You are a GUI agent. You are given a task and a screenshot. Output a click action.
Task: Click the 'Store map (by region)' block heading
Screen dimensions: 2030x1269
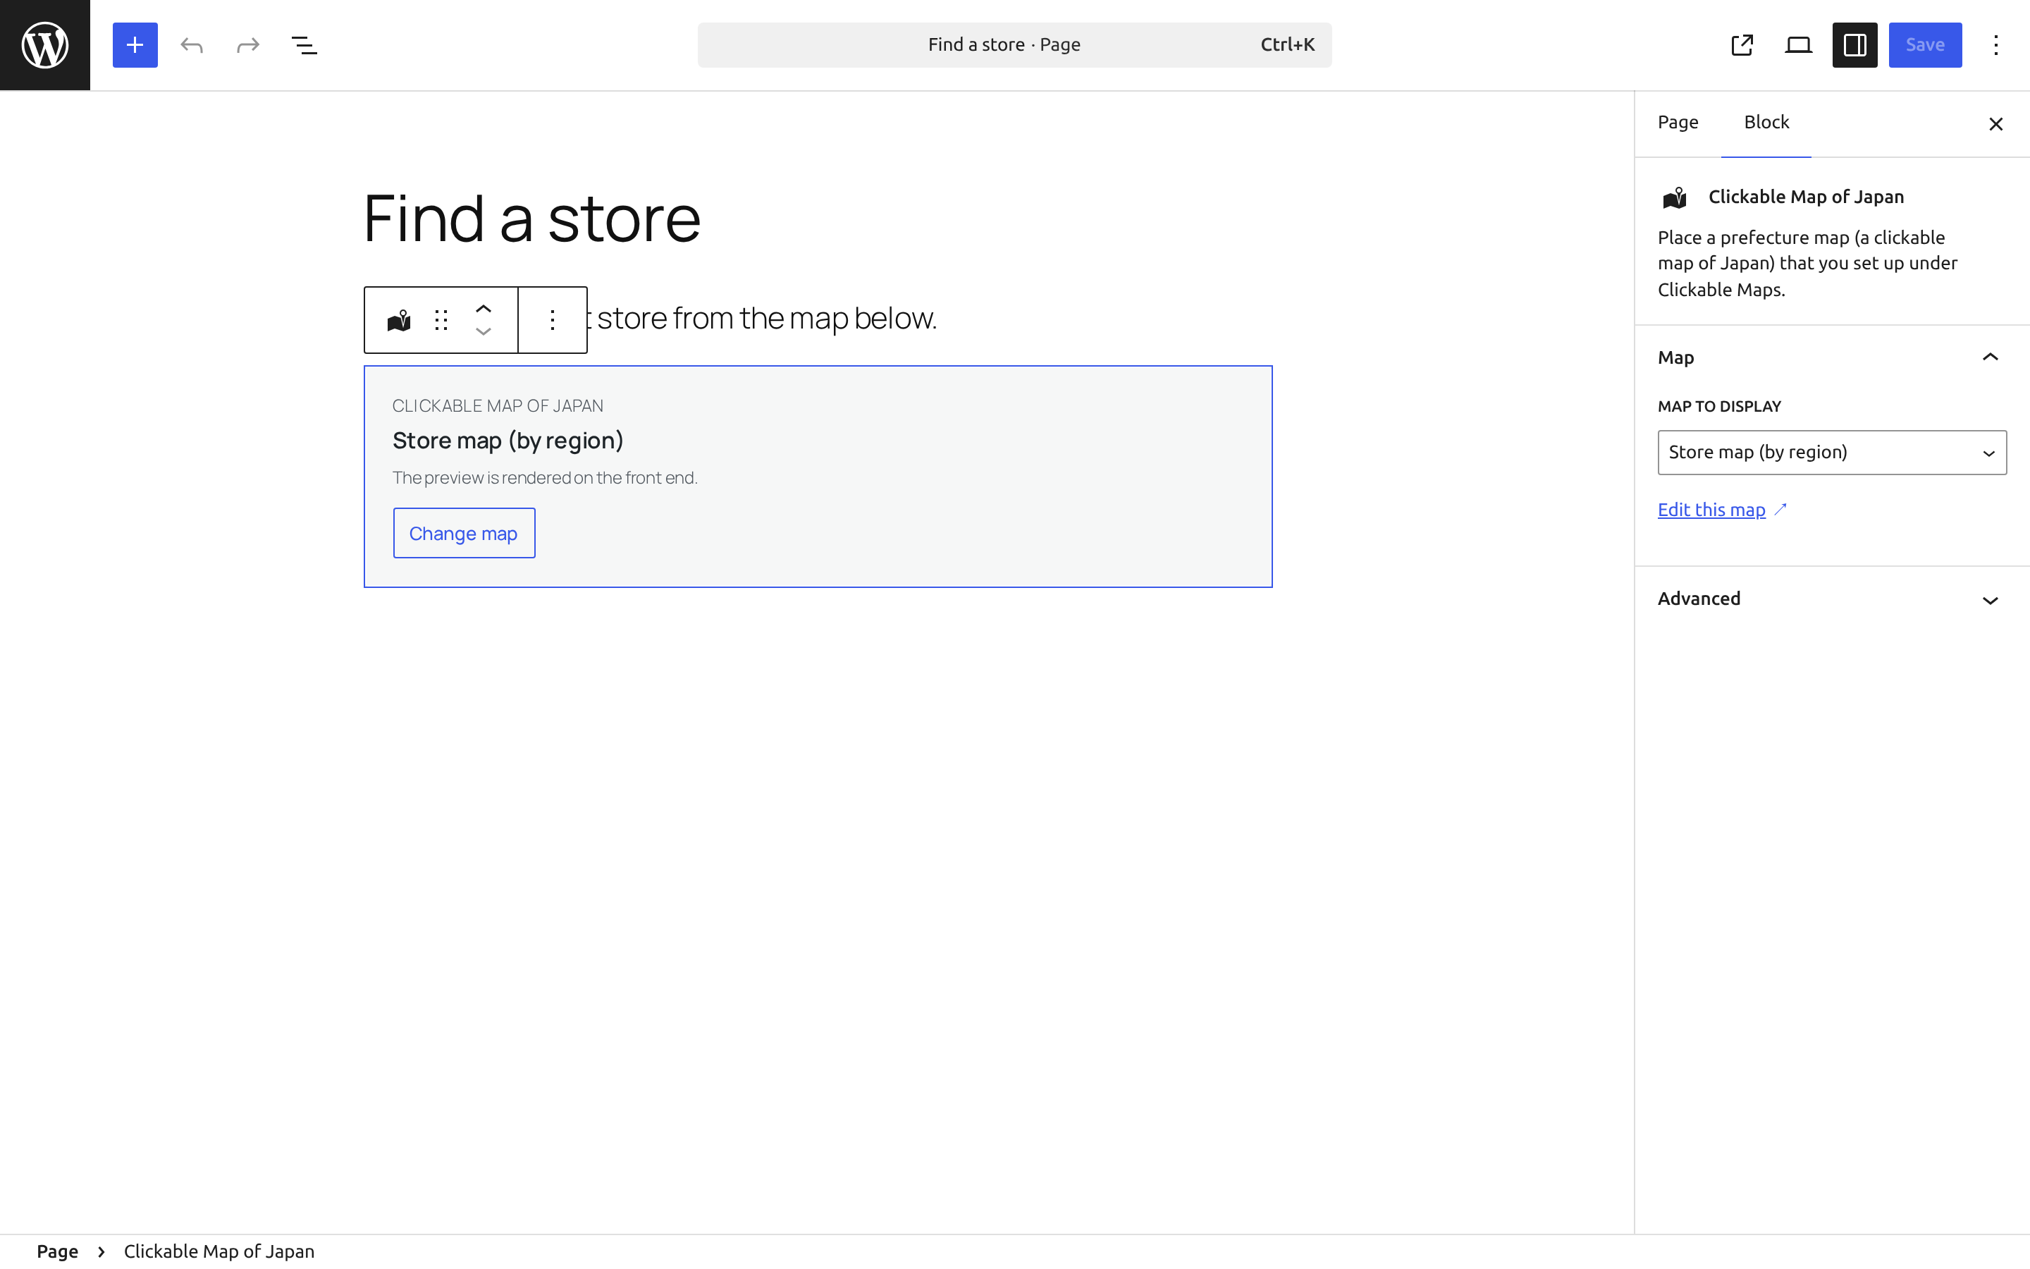508,441
